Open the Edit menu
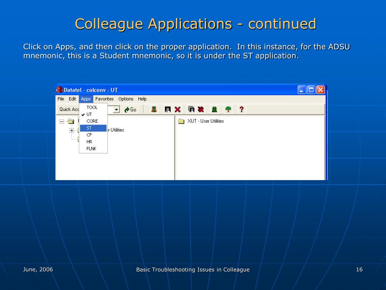The image size is (386, 290). (72, 99)
